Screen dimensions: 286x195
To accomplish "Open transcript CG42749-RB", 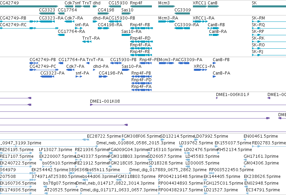I will click(x=13, y=18).
